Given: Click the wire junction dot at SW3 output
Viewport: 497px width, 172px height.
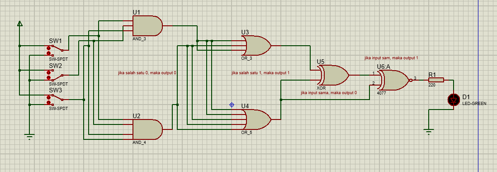Looking at the screenshot, I should point(84,100).
